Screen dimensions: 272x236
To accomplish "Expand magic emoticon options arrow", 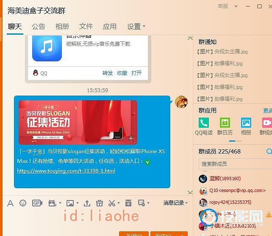I will pyautogui.click(x=60, y=203).
